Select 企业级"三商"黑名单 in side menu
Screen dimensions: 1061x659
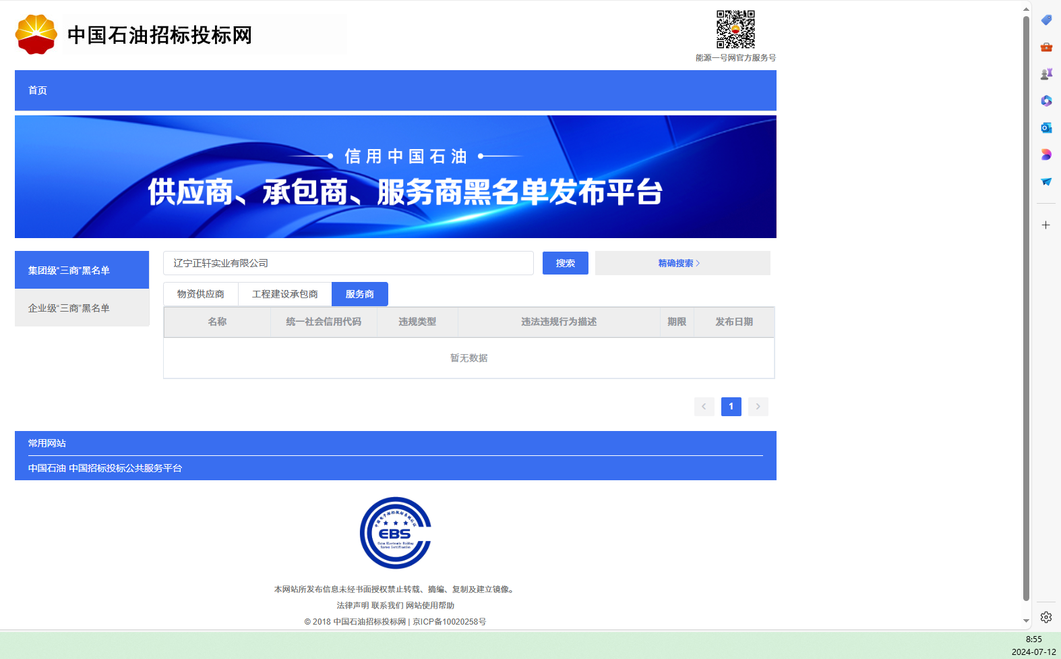82,308
